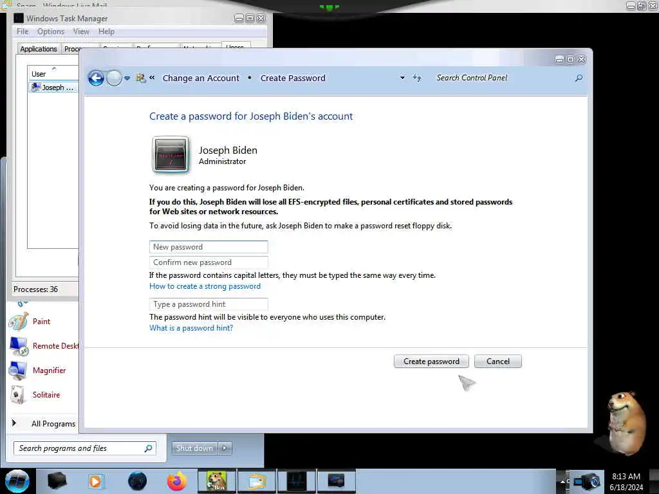Image resolution: width=659 pixels, height=494 pixels.
Task: Cancel the password creation
Action: [497, 361]
